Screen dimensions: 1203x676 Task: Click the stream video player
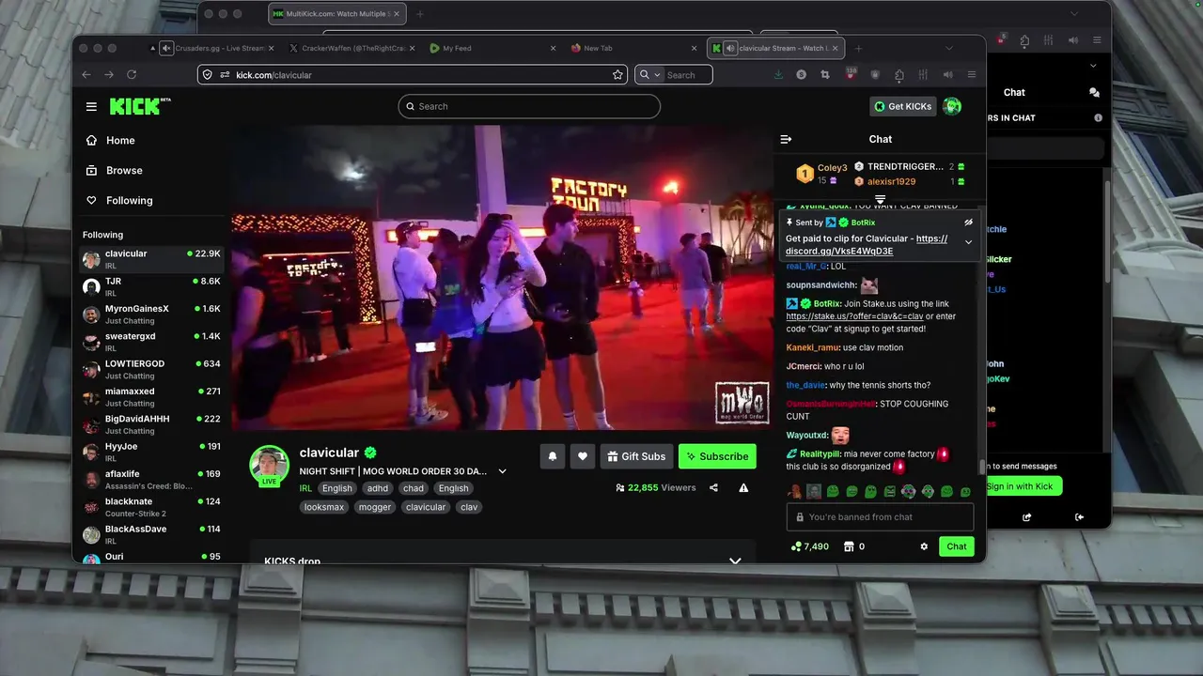[502, 278]
